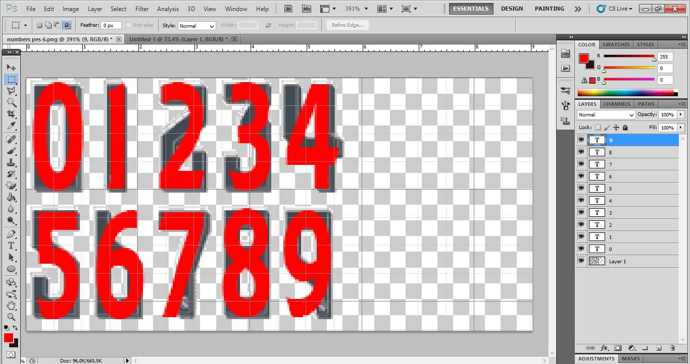Select the Hand tool
690x364 pixels.
[x=11, y=306]
